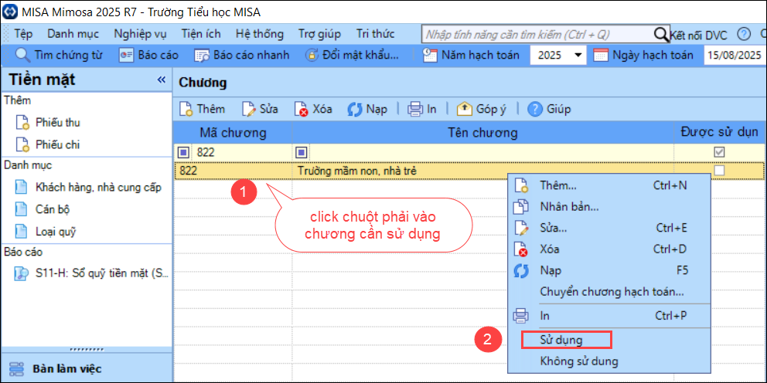Select the cell Trường mầm non, nhà trẻ
This screenshot has height=383, width=767.
tap(482, 171)
